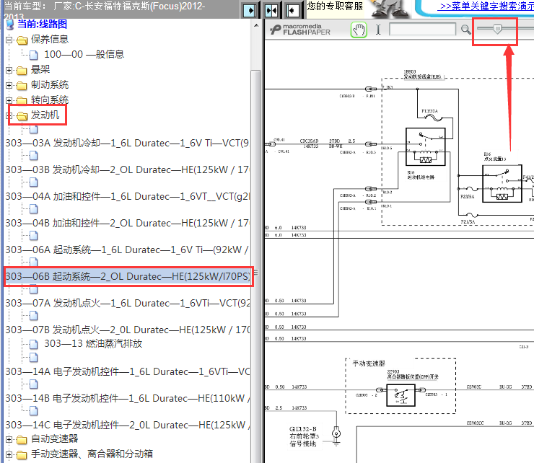This screenshot has width=534, height=463.
Task: Click the Macromedia FlashPaper logo
Action: click(299, 30)
